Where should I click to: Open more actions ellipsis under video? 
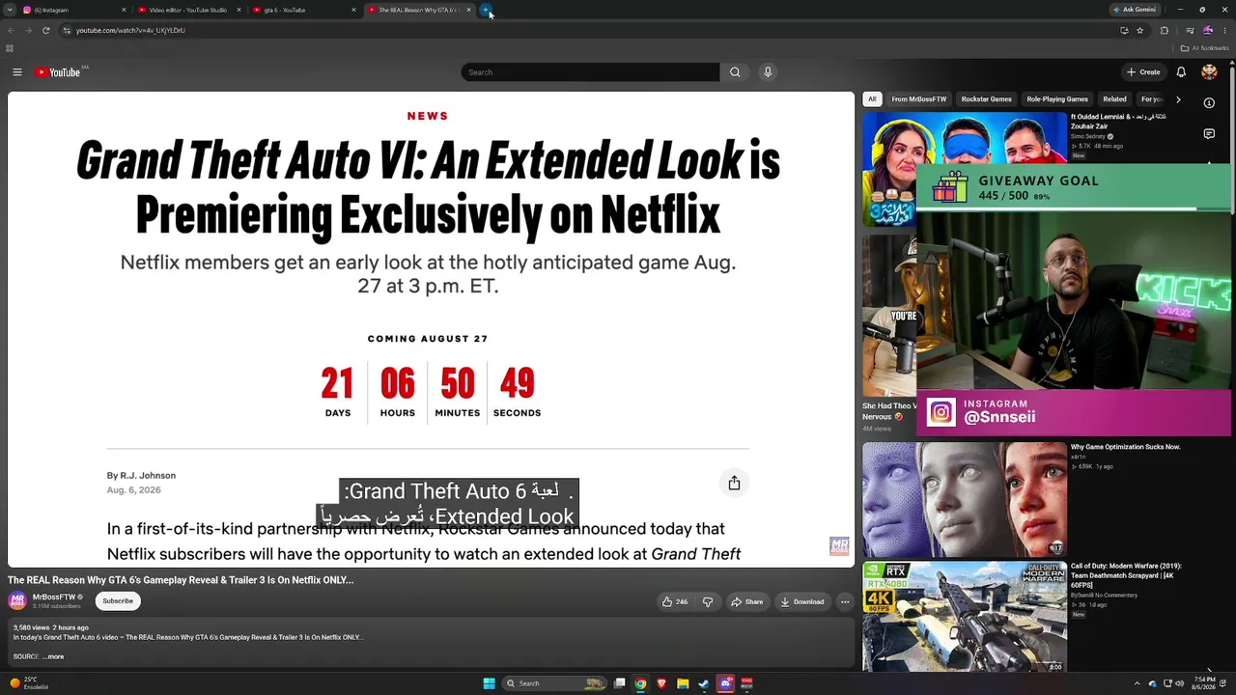coord(845,602)
